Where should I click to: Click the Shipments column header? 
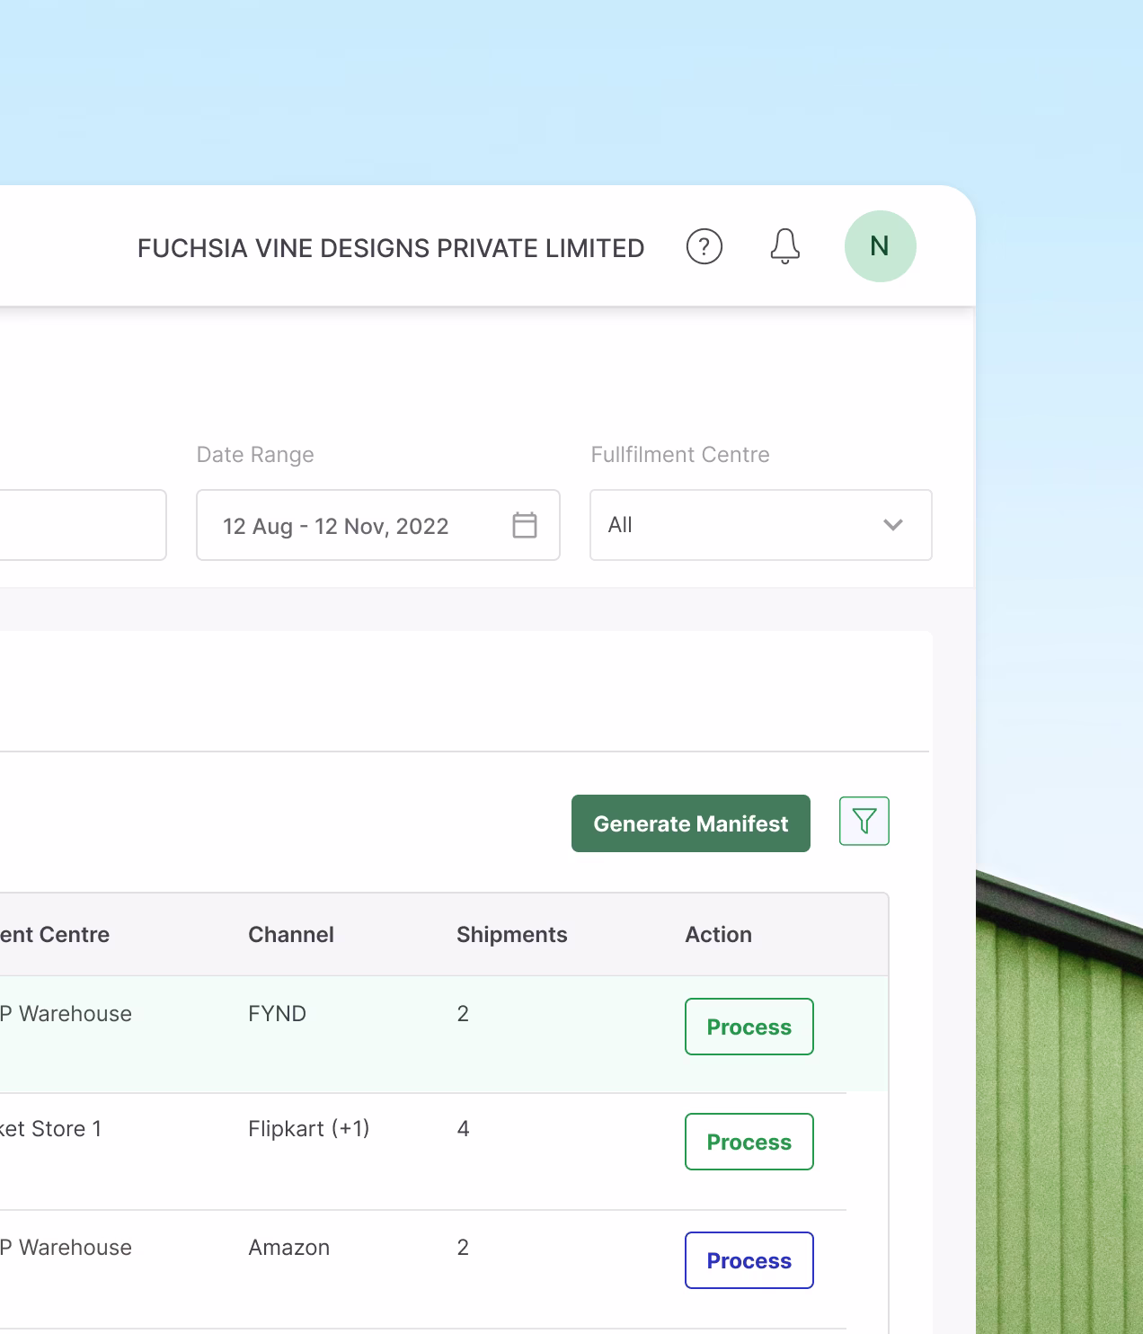point(511,935)
